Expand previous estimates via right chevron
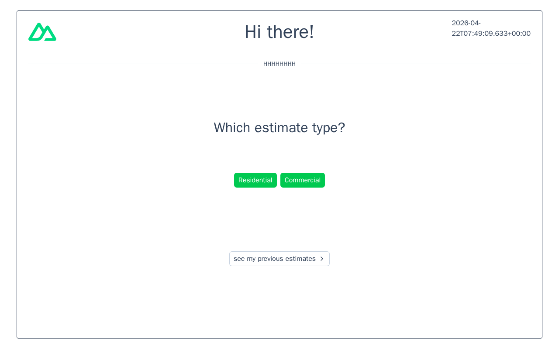 (322, 259)
